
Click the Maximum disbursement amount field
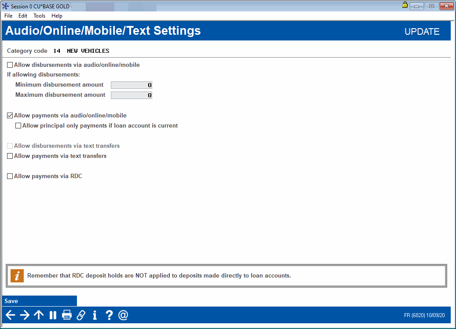(x=131, y=95)
